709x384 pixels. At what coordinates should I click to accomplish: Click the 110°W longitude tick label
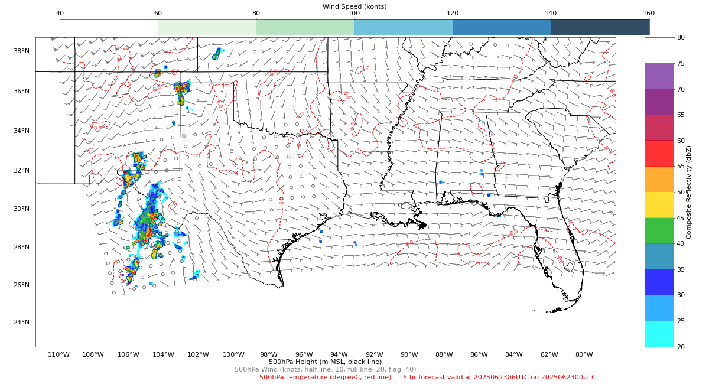[58, 354]
